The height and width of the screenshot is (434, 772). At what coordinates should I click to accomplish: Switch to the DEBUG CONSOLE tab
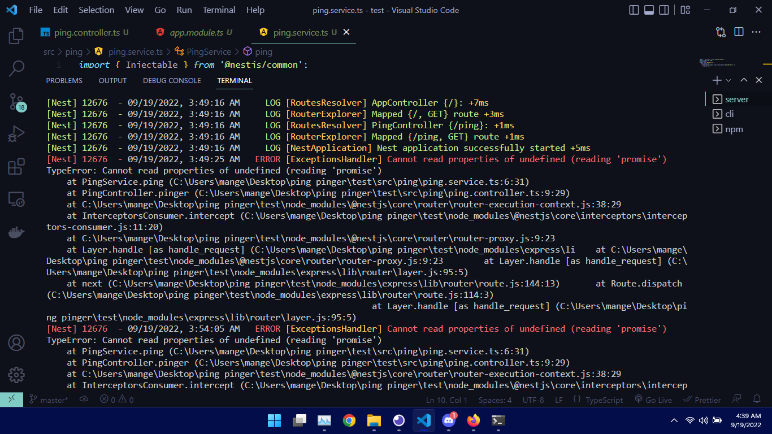pyautogui.click(x=172, y=80)
